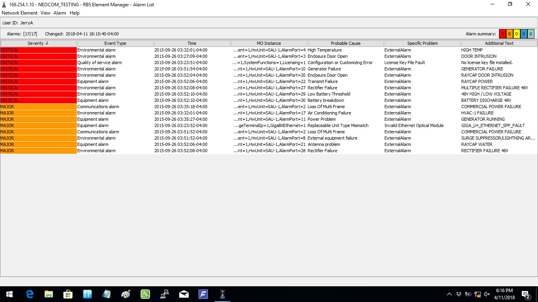Select the "Antenna problem" cell
538x302 pixels.
click(x=345, y=144)
